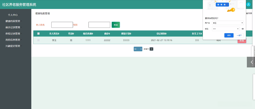Select the 333 医生工号 cell
This screenshot has width=255, height=109.
click(x=197, y=40)
